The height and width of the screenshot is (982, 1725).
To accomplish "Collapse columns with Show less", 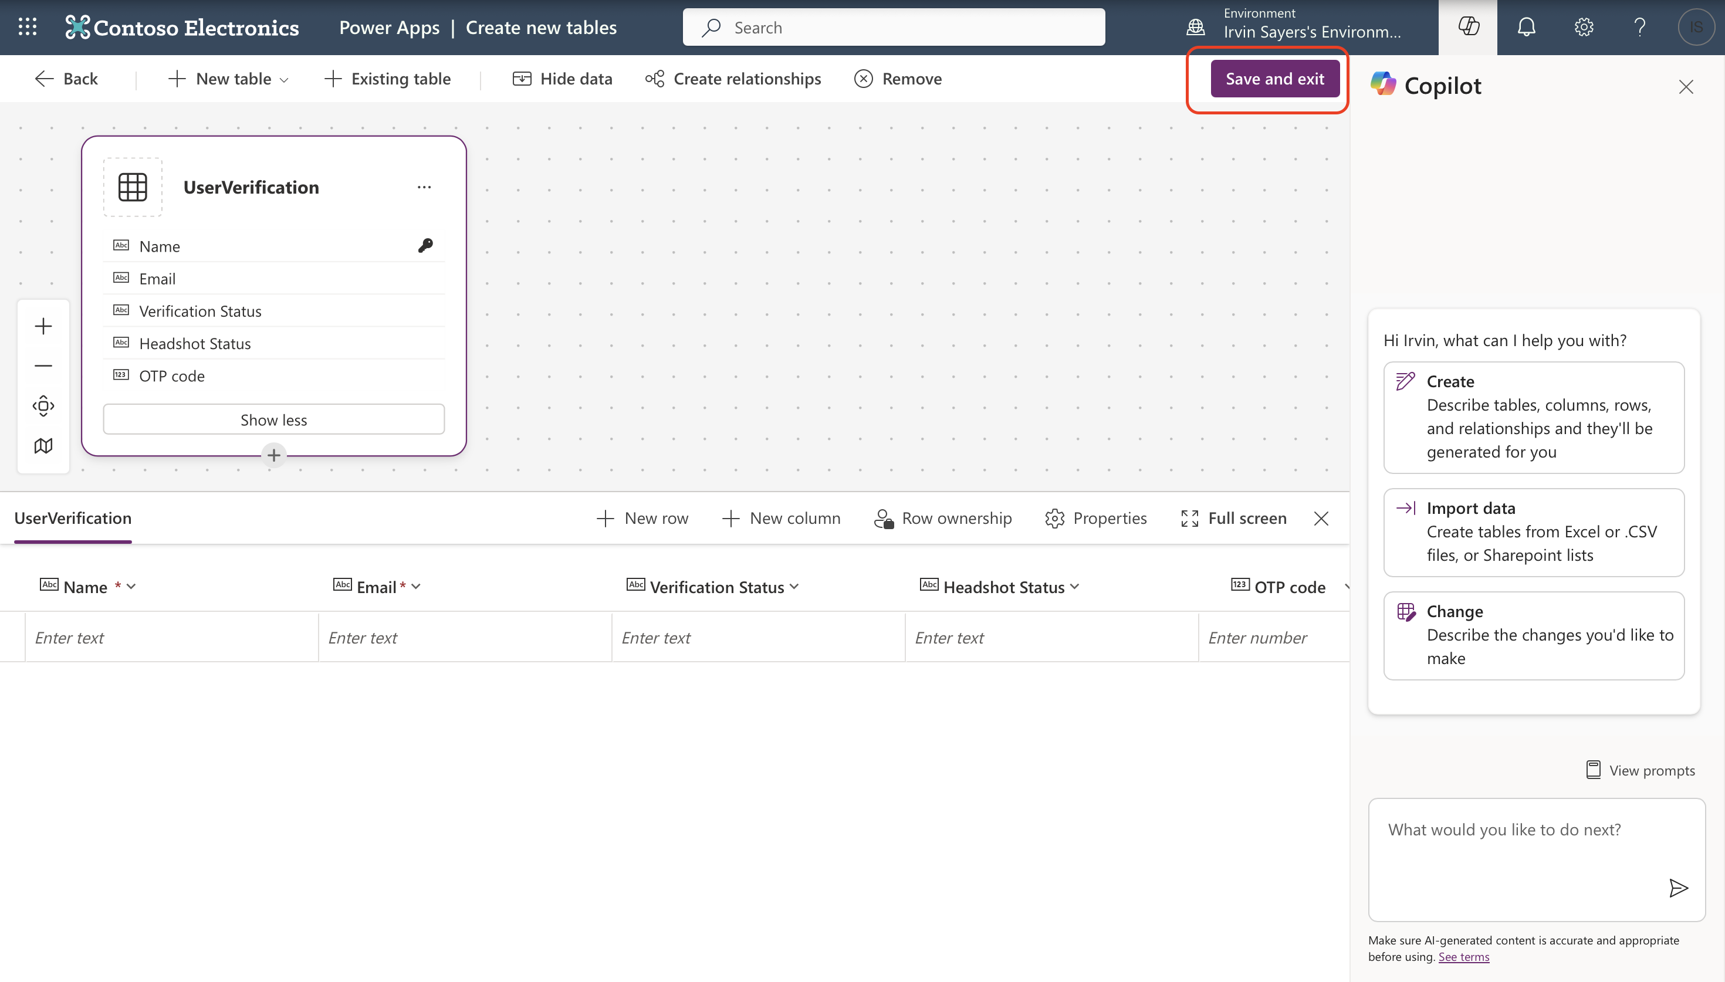I will pyautogui.click(x=273, y=419).
